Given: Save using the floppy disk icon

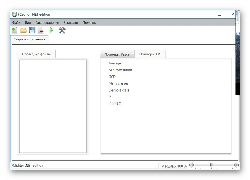Looking at the screenshot, I should click(32, 30).
